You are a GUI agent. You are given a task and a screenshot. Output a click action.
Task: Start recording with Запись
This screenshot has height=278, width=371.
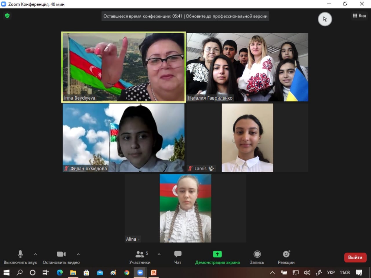[257, 257]
